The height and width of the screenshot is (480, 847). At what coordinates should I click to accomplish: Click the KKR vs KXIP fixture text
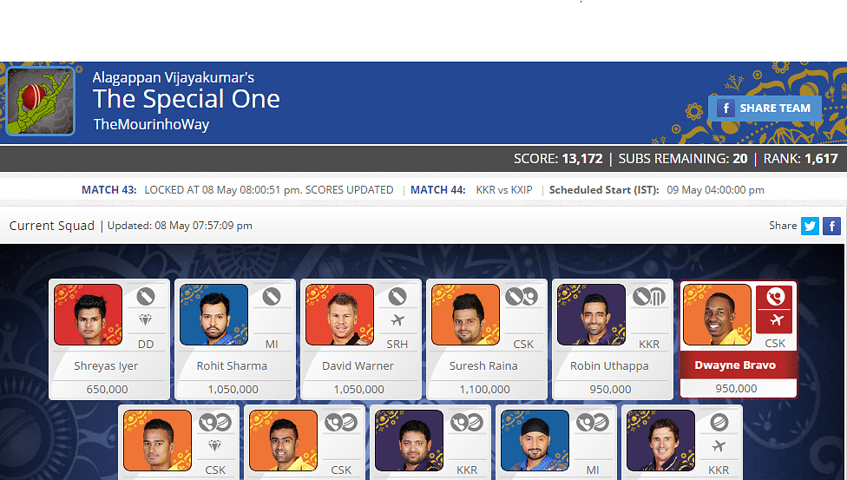(504, 190)
